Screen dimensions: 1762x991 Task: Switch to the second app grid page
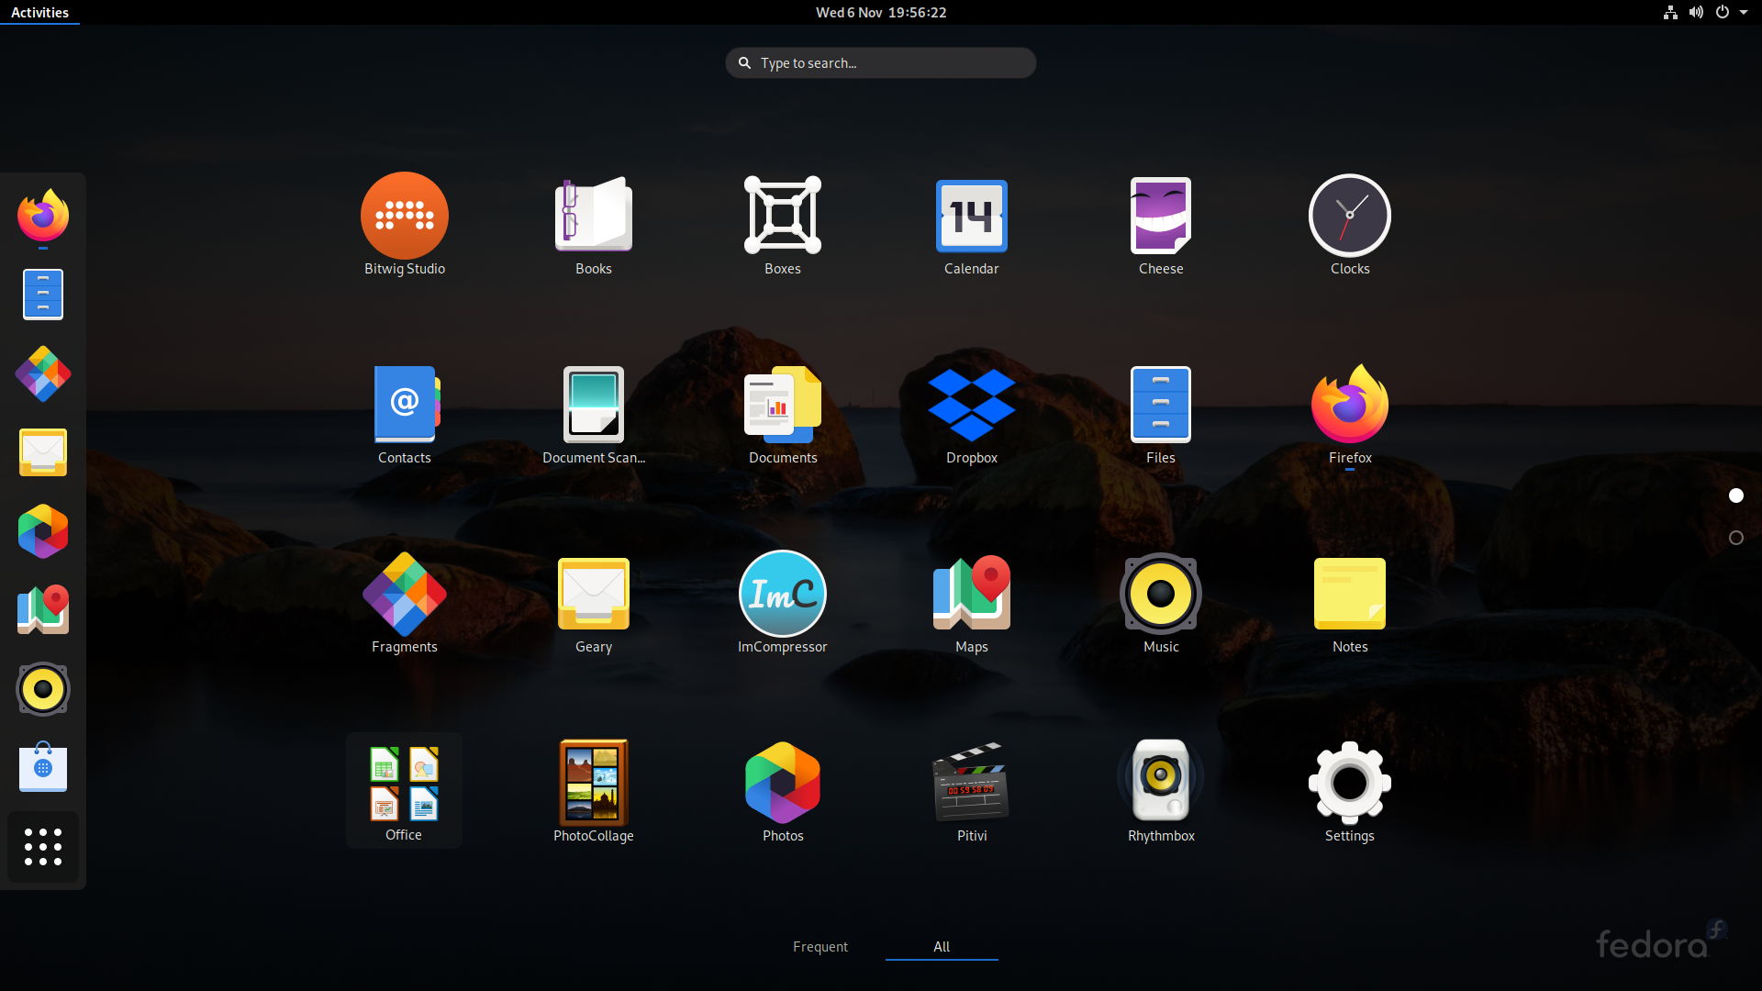pos(1735,538)
